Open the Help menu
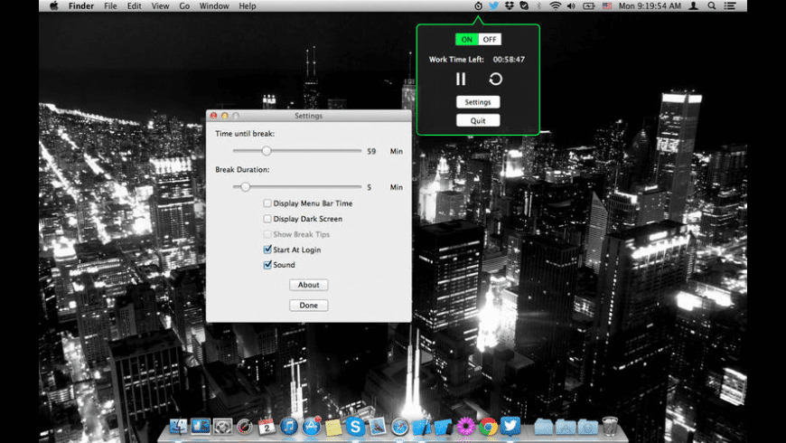Screen dimensions: 786x443 point(248,6)
